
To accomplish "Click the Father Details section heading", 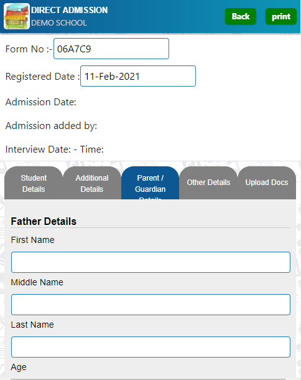I will [x=44, y=221].
